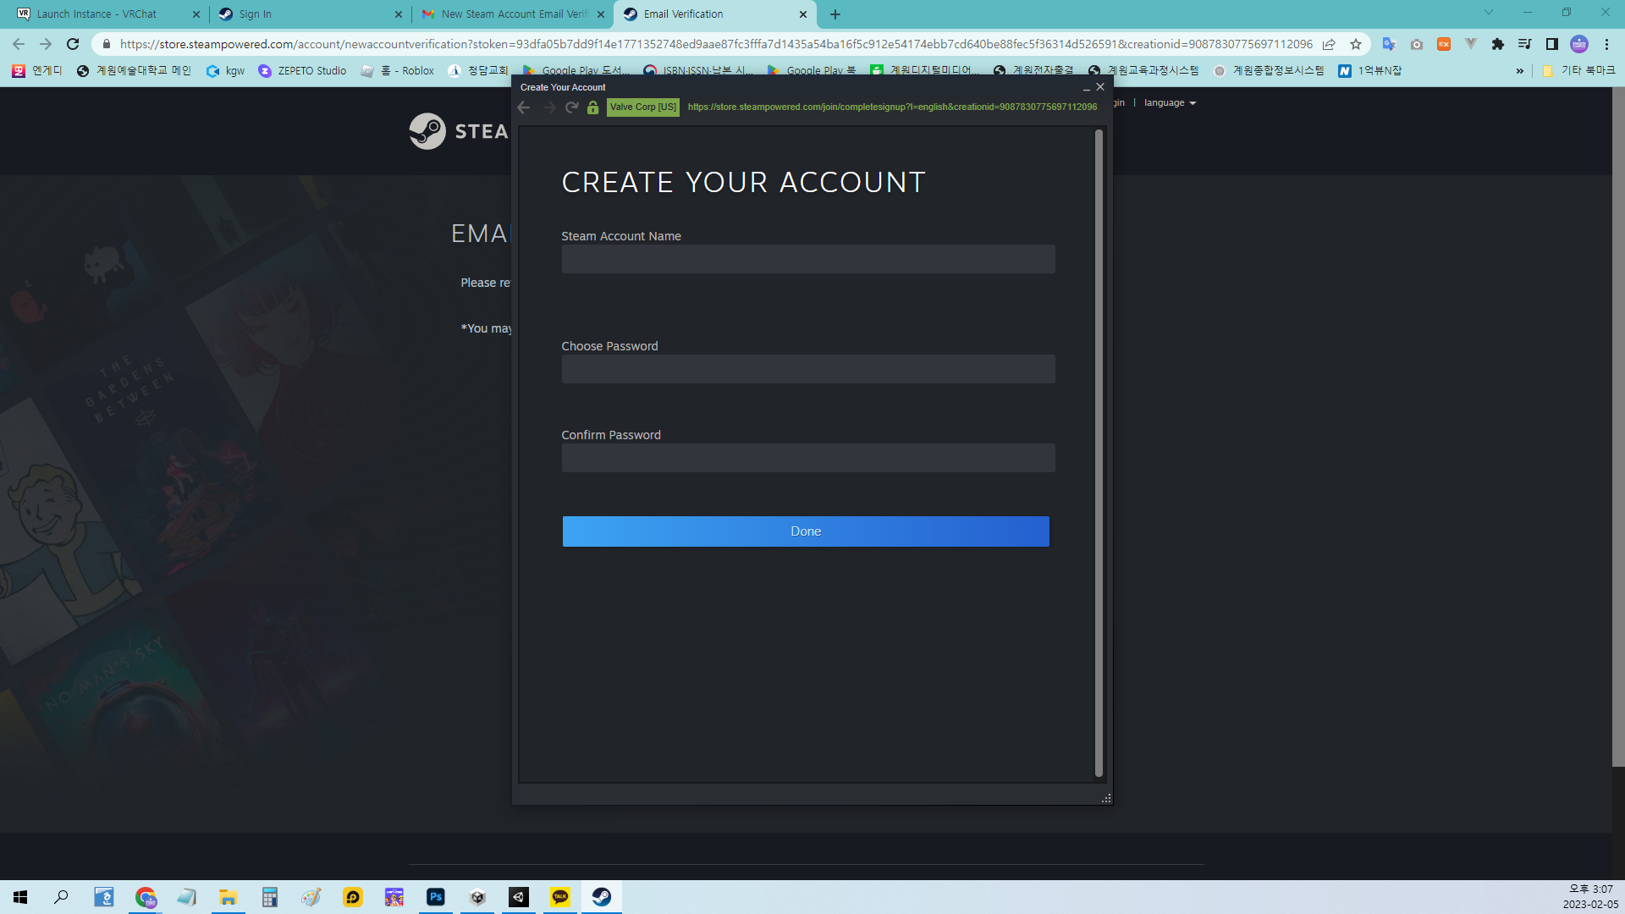
Task: Open Unity Hub from the taskbar
Action: pos(477,897)
